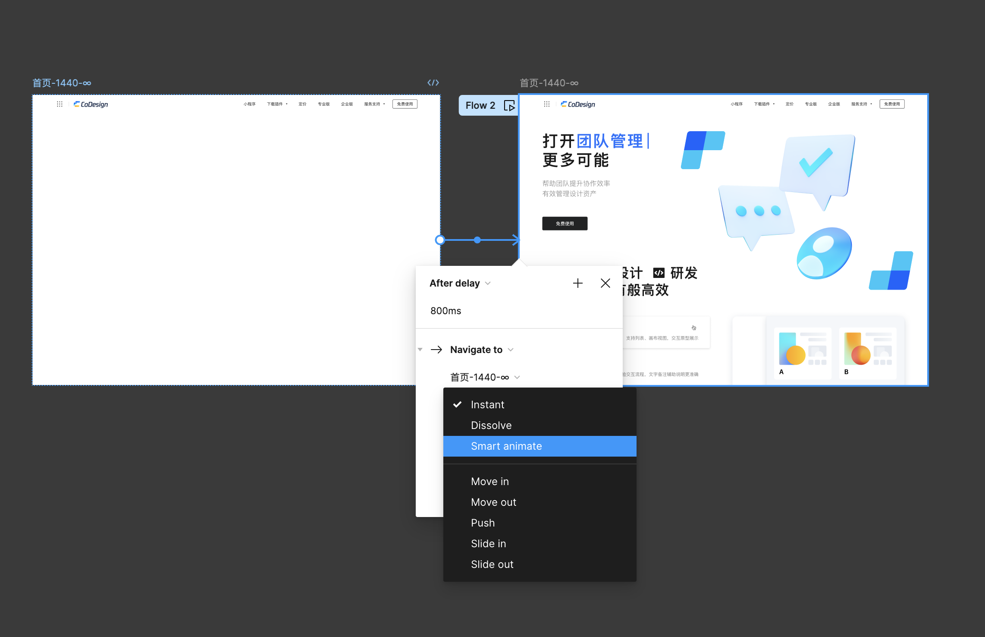Add another interaction with plus icon
The height and width of the screenshot is (637, 985).
point(578,283)
